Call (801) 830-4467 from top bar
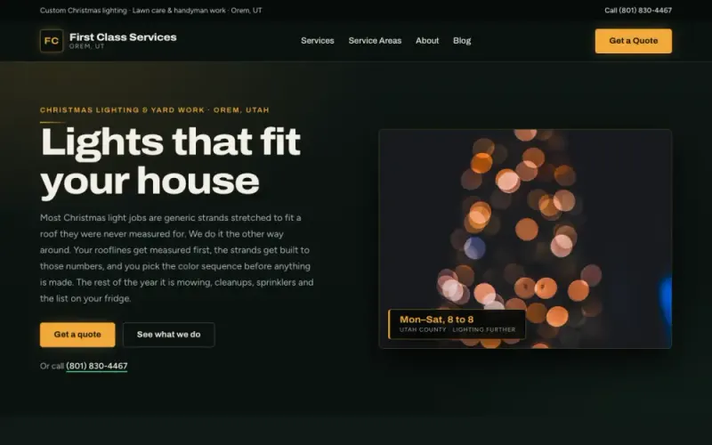Image resolution: width=712 pixels, height=445 pixels. click(x=638, y=11)
